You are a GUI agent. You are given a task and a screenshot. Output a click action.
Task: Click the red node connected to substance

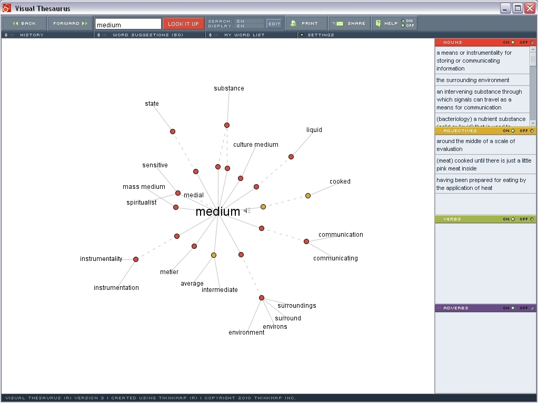pos(227,125)
